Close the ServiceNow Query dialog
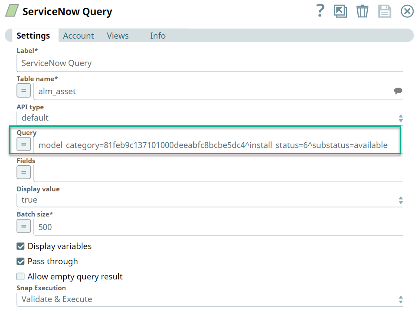 click(x=407, y=11)
